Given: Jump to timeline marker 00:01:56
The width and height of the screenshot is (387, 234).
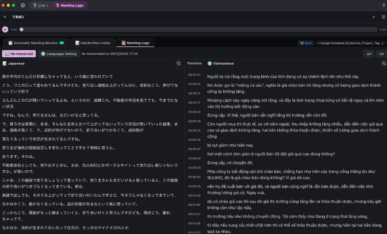Looking at the screenshot, I should click(194, 223).
